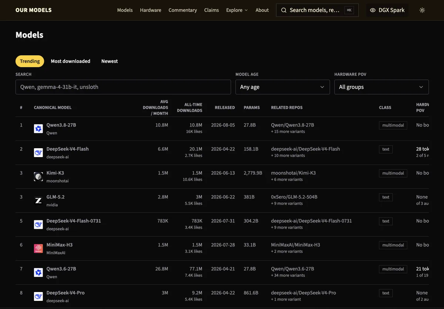The height and width of the screenshot is (309, 444).
Task: Click the deepseek-ai/DeepSeek-V4-Pro related repo
Action: [303, 293]
